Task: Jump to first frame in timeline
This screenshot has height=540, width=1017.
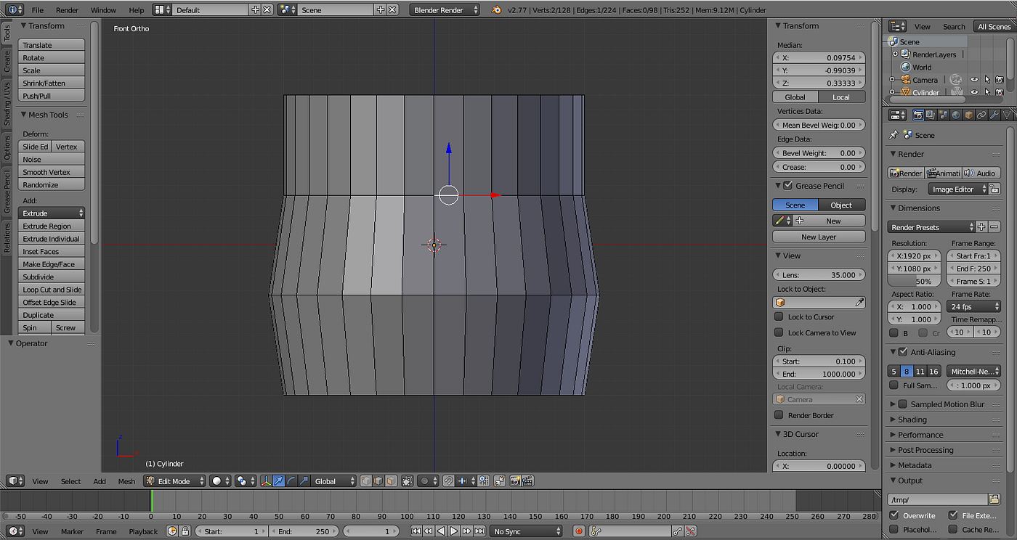Action: 416,531
